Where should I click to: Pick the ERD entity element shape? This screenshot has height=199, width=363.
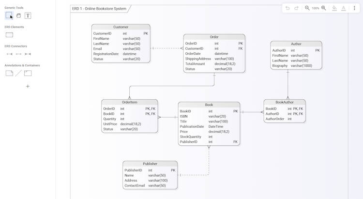coord(9,35)
